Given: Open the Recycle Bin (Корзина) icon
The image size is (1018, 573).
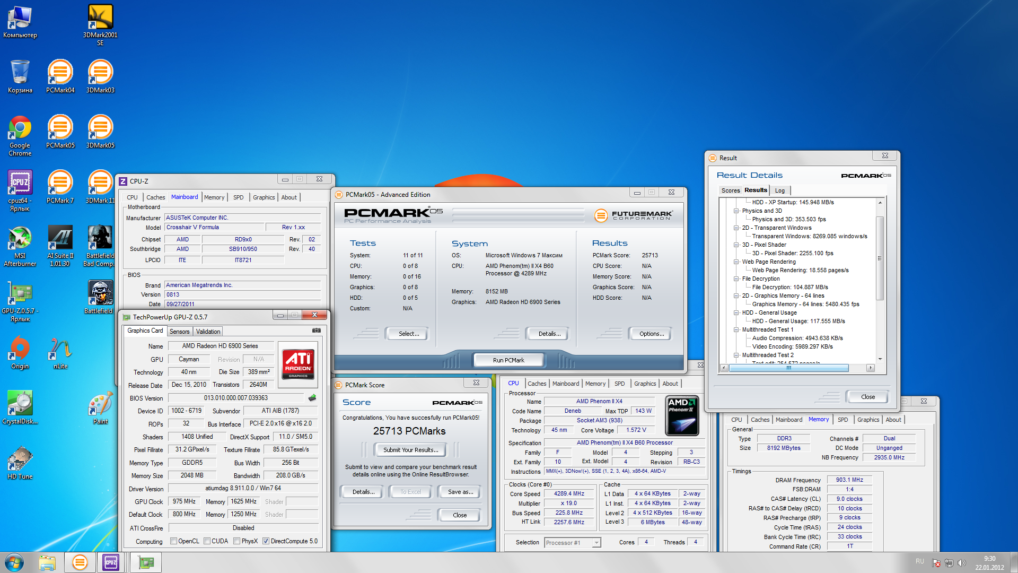Looking at the screenshot, I should (x=20, y=76).
